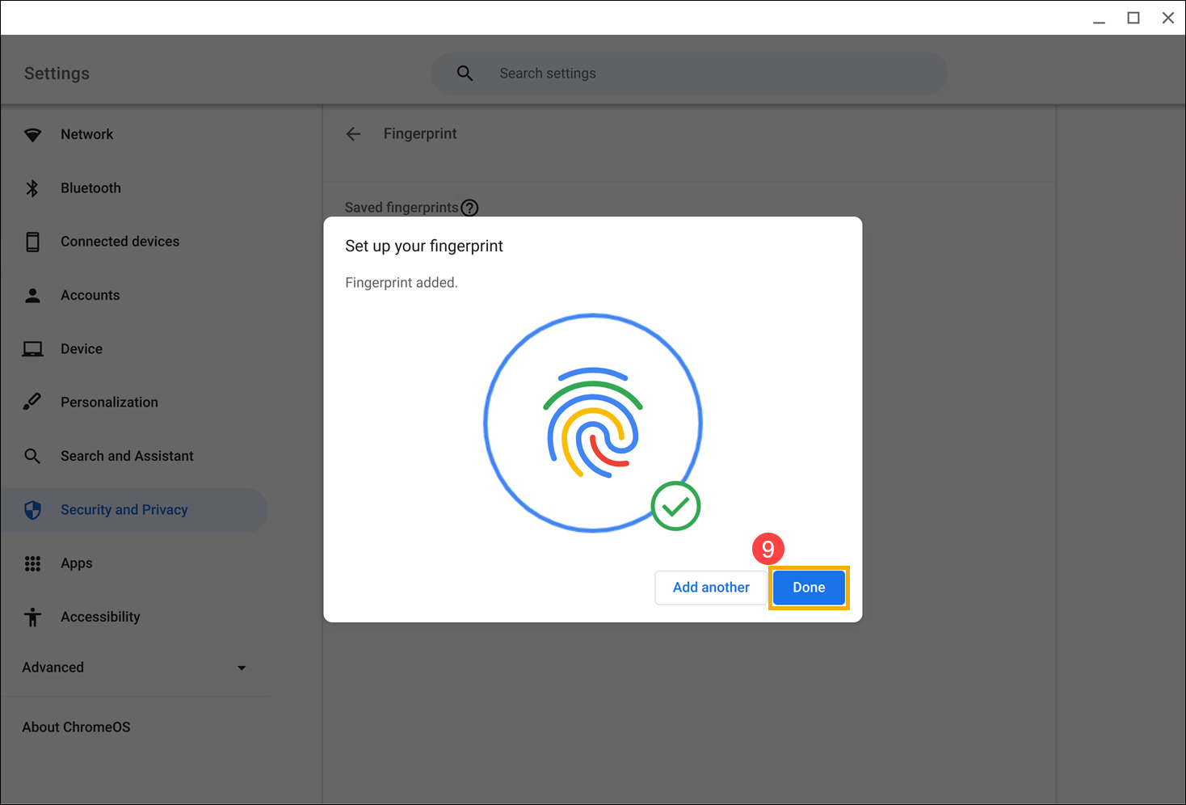This screenshot has width=1186, height=805.
Task: Click the Apps grid icon
Action: pos(32,563)
